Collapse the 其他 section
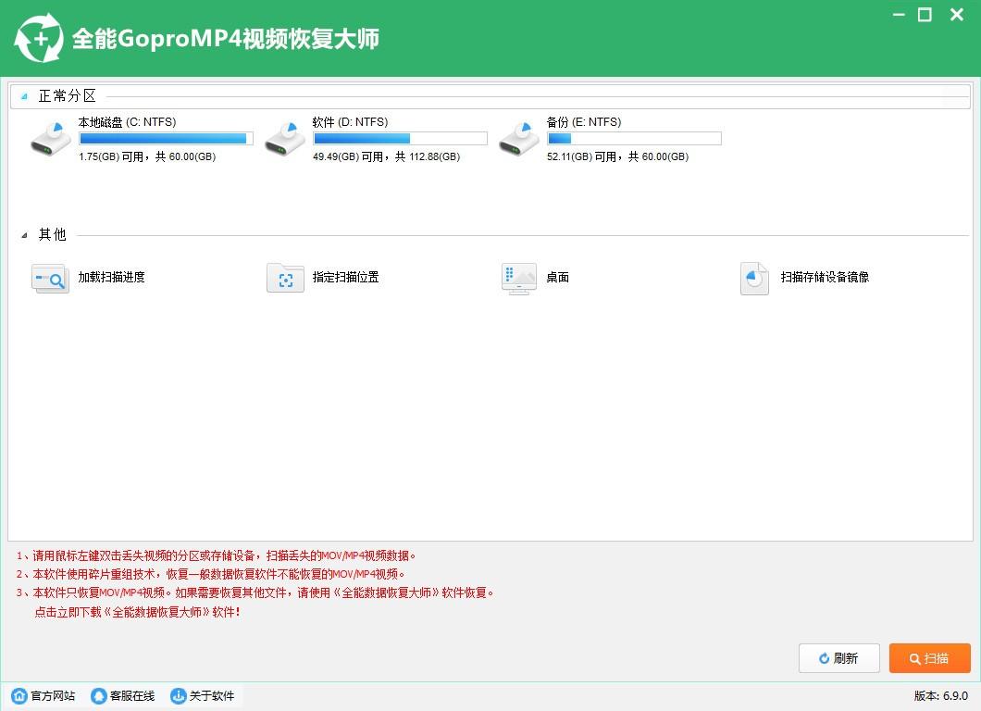This screenshot has width=981, height=711. click(x=24, y=235)
